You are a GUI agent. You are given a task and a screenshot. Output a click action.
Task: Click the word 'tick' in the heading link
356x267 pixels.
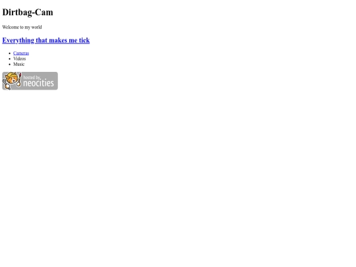coord(84,40)
